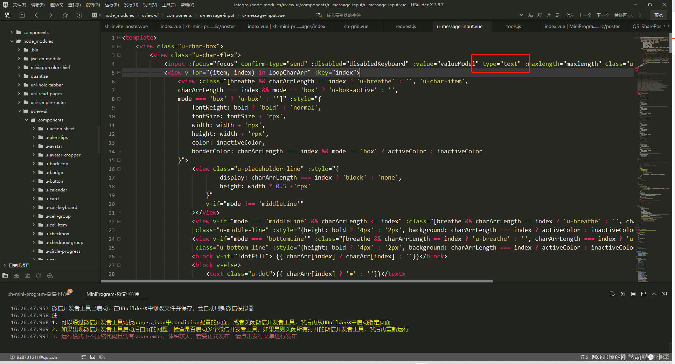Open the 发行(U) menu

tap(131, 5)
